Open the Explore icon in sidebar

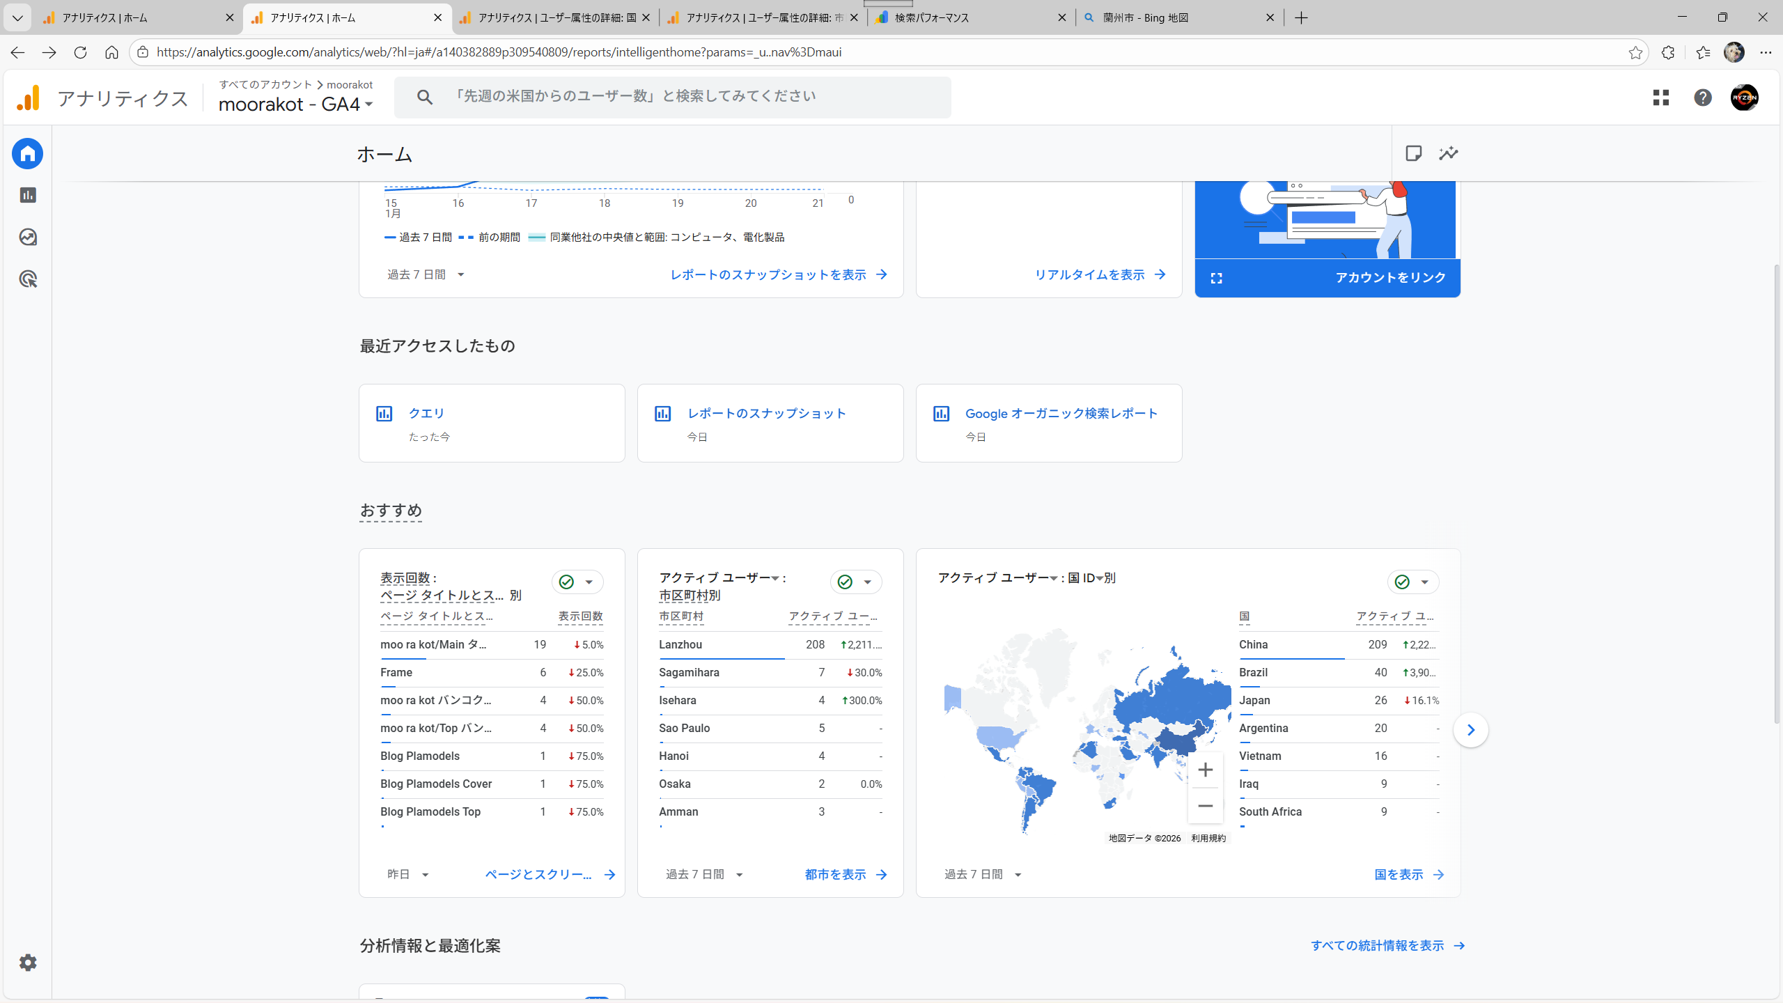tap(28, 238)
